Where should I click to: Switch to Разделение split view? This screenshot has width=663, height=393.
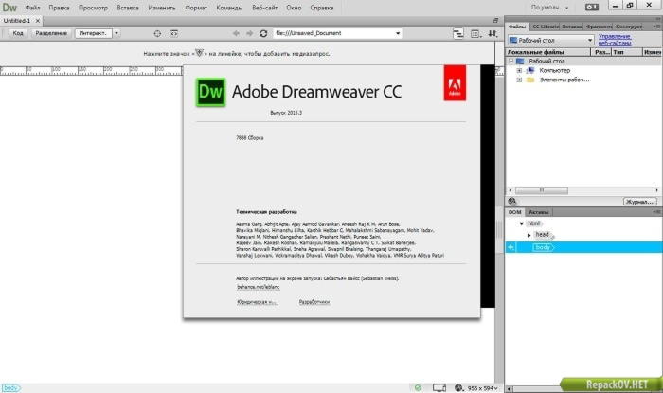click(x=51, y=33)
